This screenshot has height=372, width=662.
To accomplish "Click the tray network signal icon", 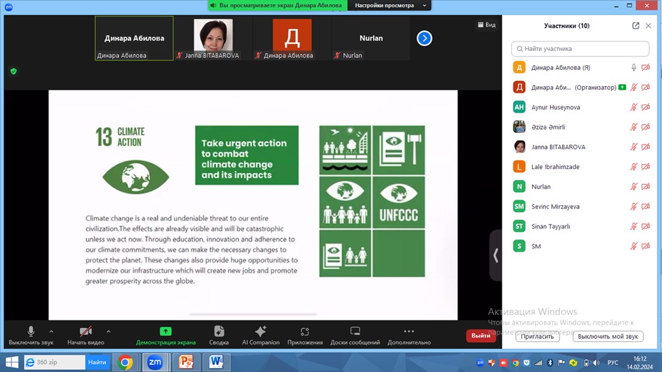I will click(538, 362).
